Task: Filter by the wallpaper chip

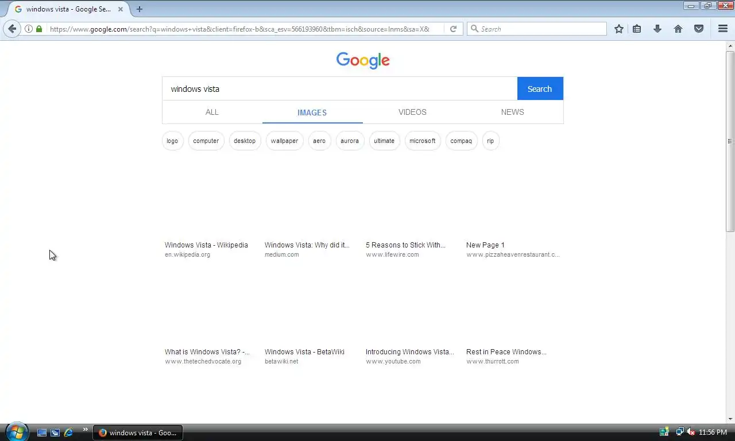Action: click(x=285, y=141)
